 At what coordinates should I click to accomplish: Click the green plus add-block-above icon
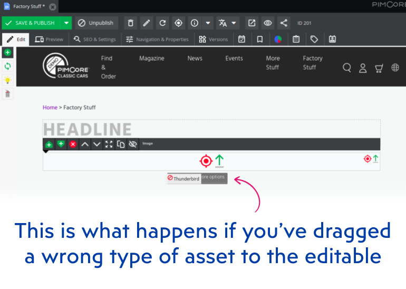pyautogui.click(x=49, y=144)
